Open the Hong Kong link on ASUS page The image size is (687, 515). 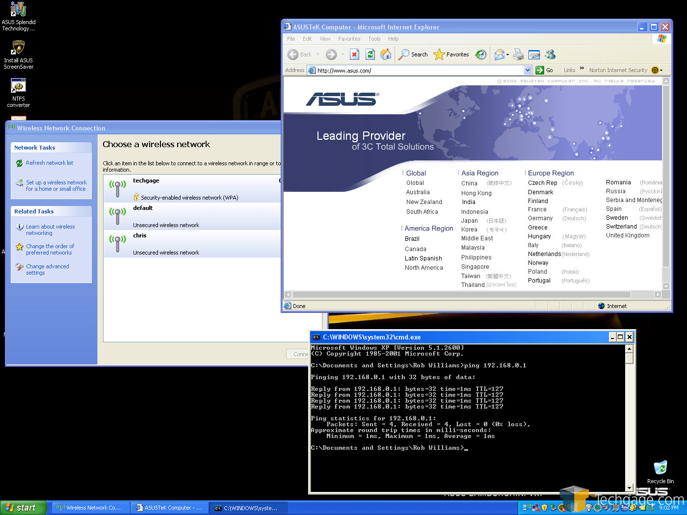coord(476,193)
